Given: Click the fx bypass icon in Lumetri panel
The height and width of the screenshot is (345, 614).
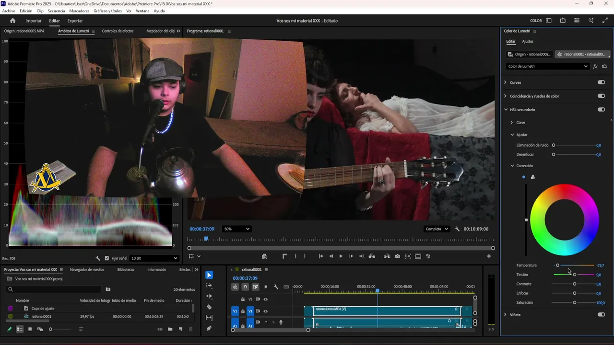Looking at the screenshot, I should pos(595,66).
